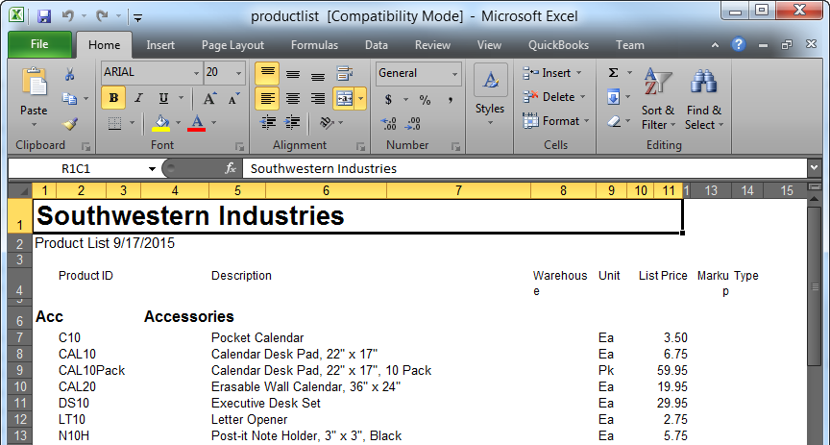Viewport: 830px width, 445px height.
Task: Click the Format cells button
Action: tap(556, 121)
